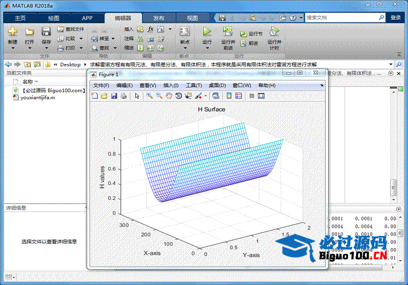Open the Save (保存) dropdown arrow

coord(46,48)
